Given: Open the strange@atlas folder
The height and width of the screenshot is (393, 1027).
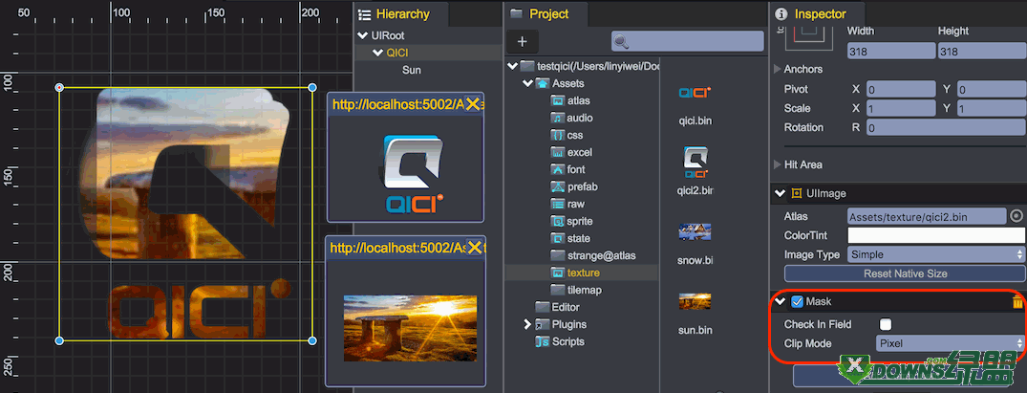Looking at the screenshot, I should coord(593,255).
